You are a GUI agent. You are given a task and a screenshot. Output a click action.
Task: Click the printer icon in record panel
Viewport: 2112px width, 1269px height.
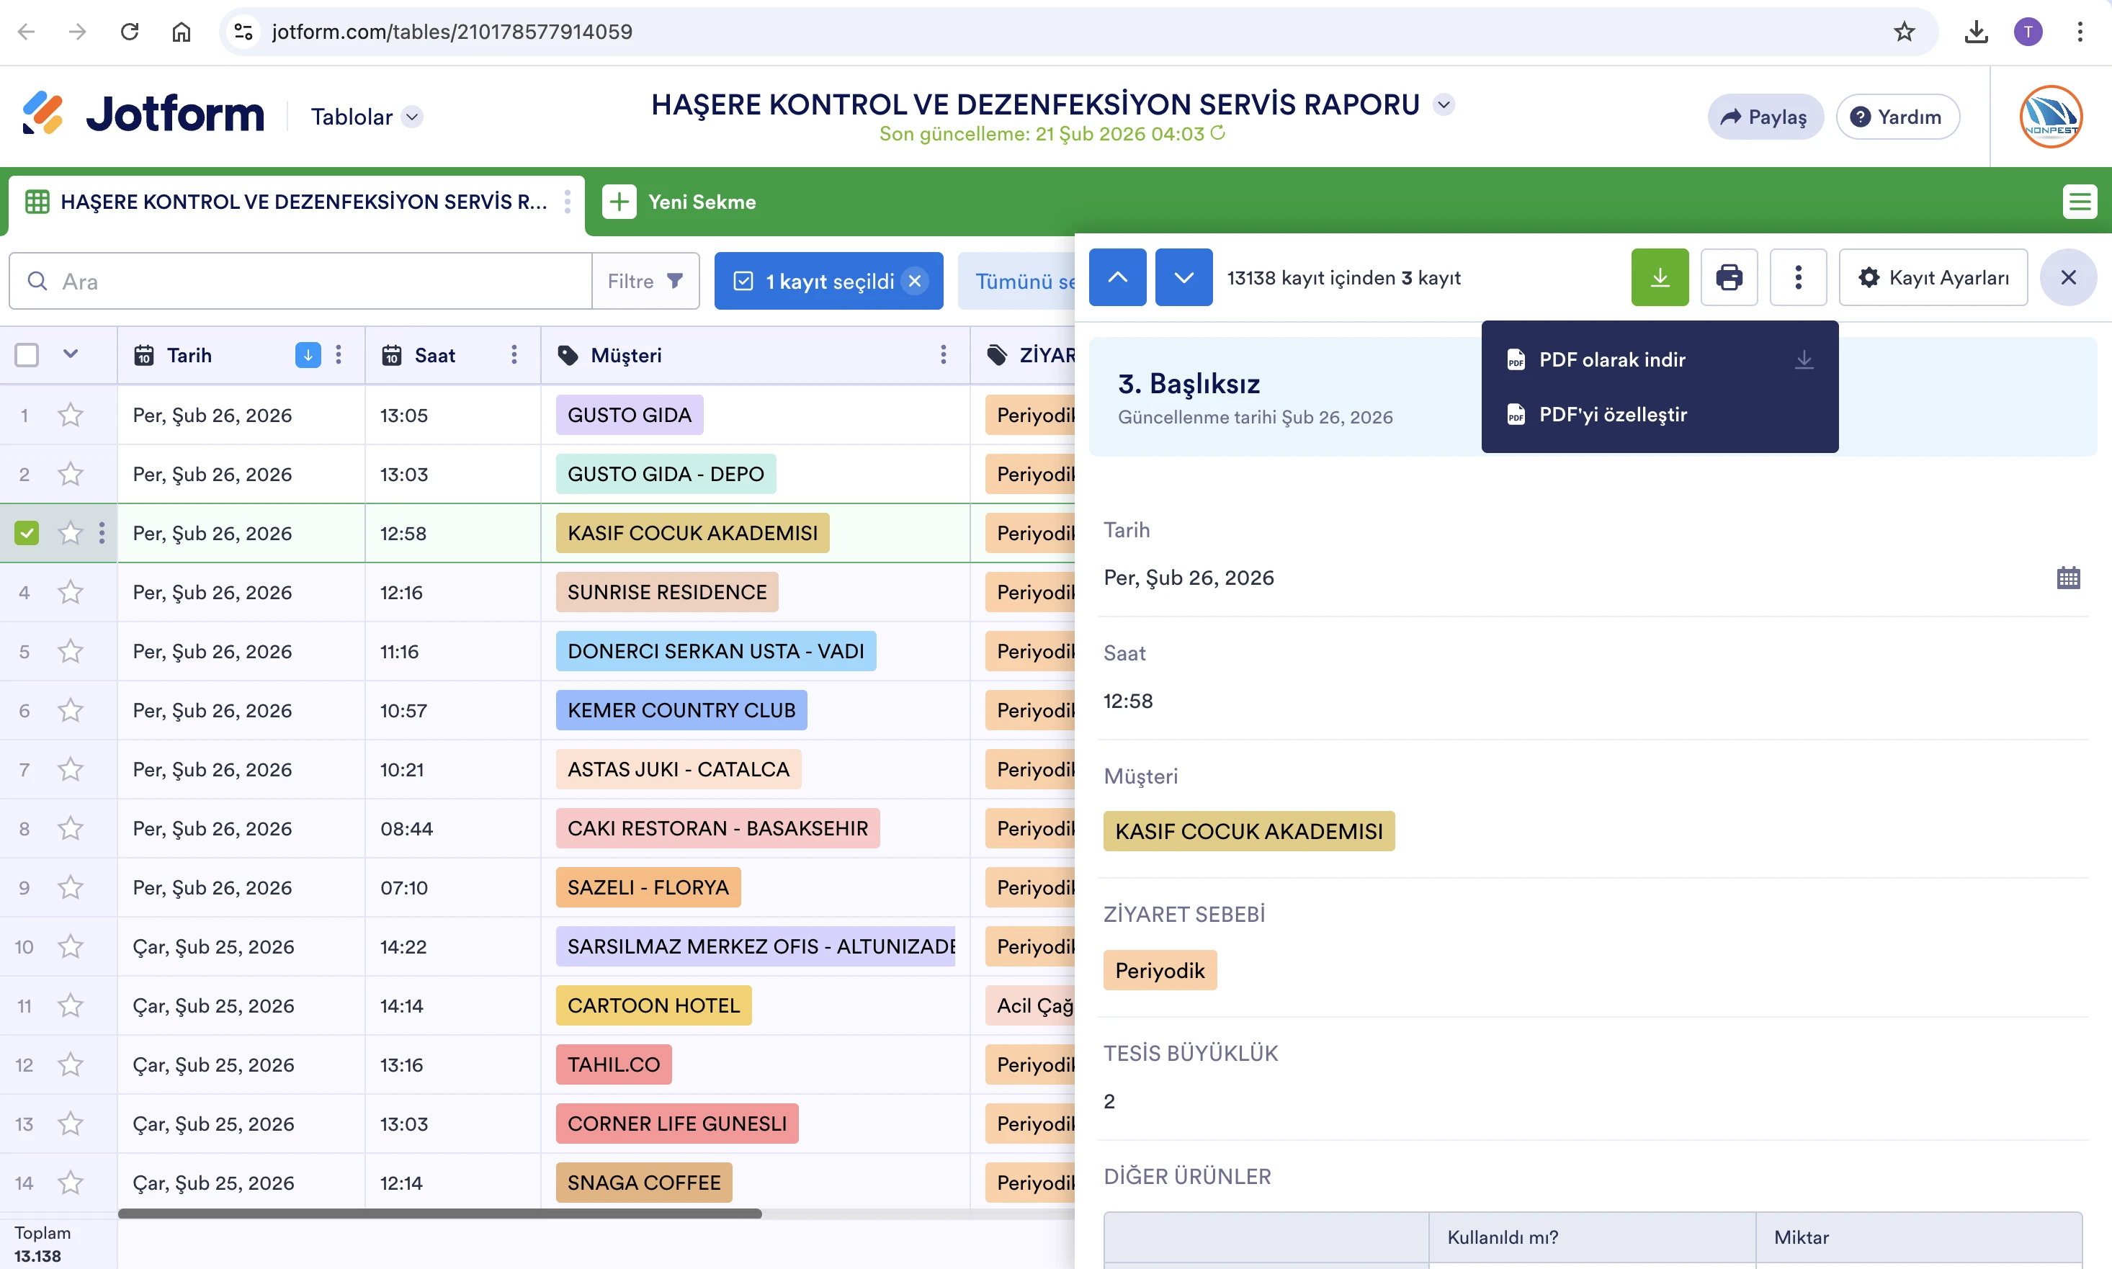point(1728,278)
